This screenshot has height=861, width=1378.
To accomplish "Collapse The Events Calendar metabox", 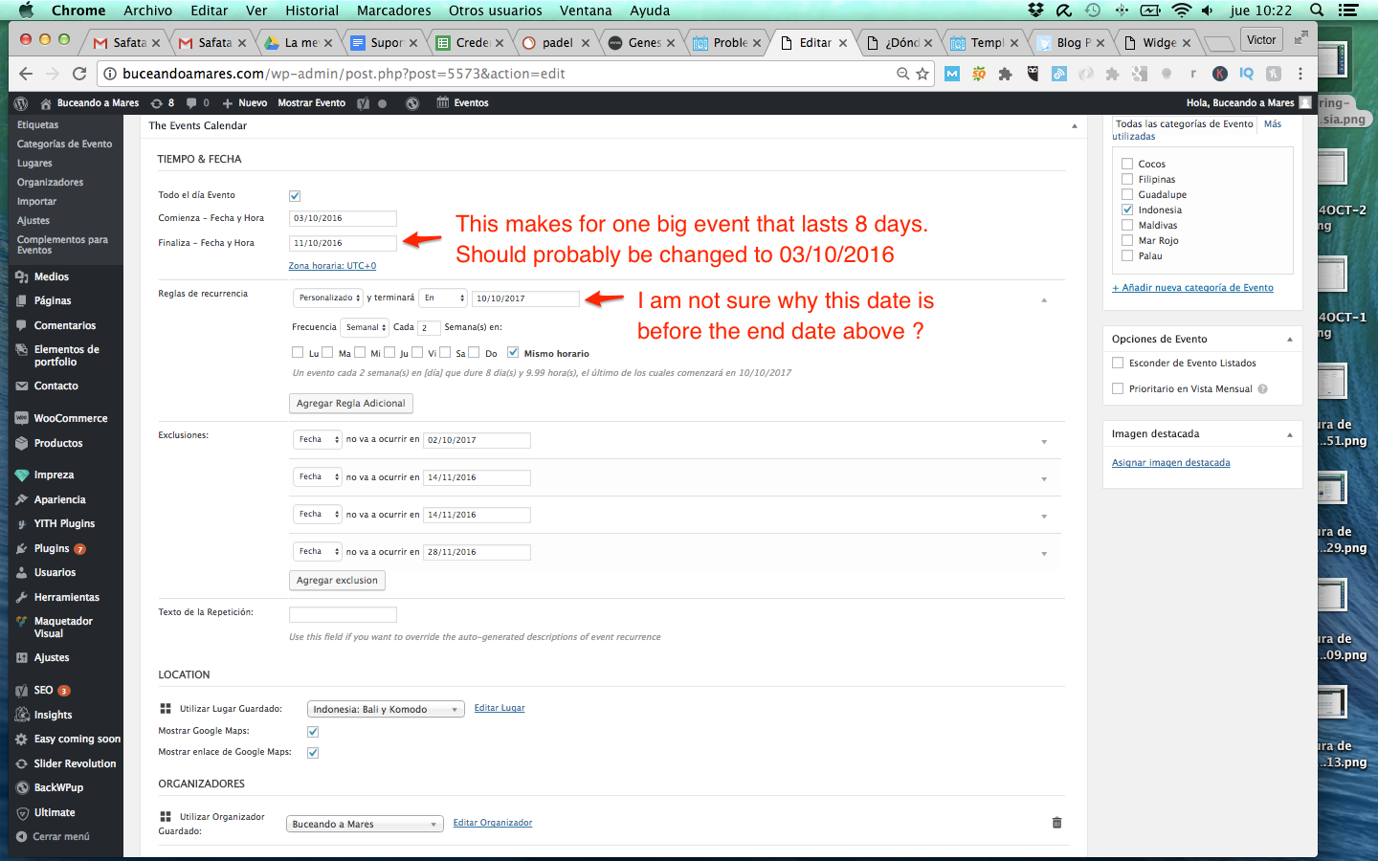I will click(x=1074, y=125).
